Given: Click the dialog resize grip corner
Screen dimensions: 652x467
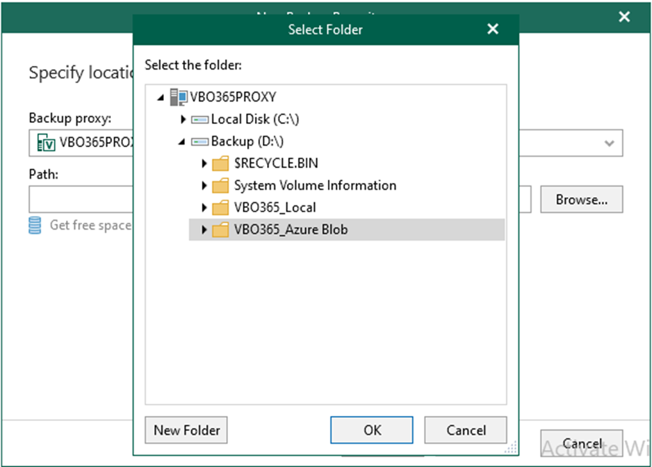Looking at the screenshot, I should pyautogui.click(x=511, y=447).
